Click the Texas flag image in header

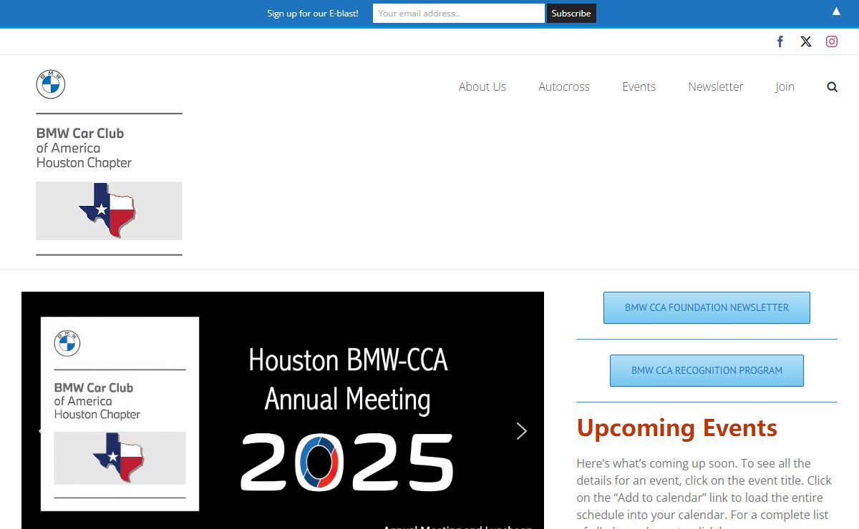point(109,210)
